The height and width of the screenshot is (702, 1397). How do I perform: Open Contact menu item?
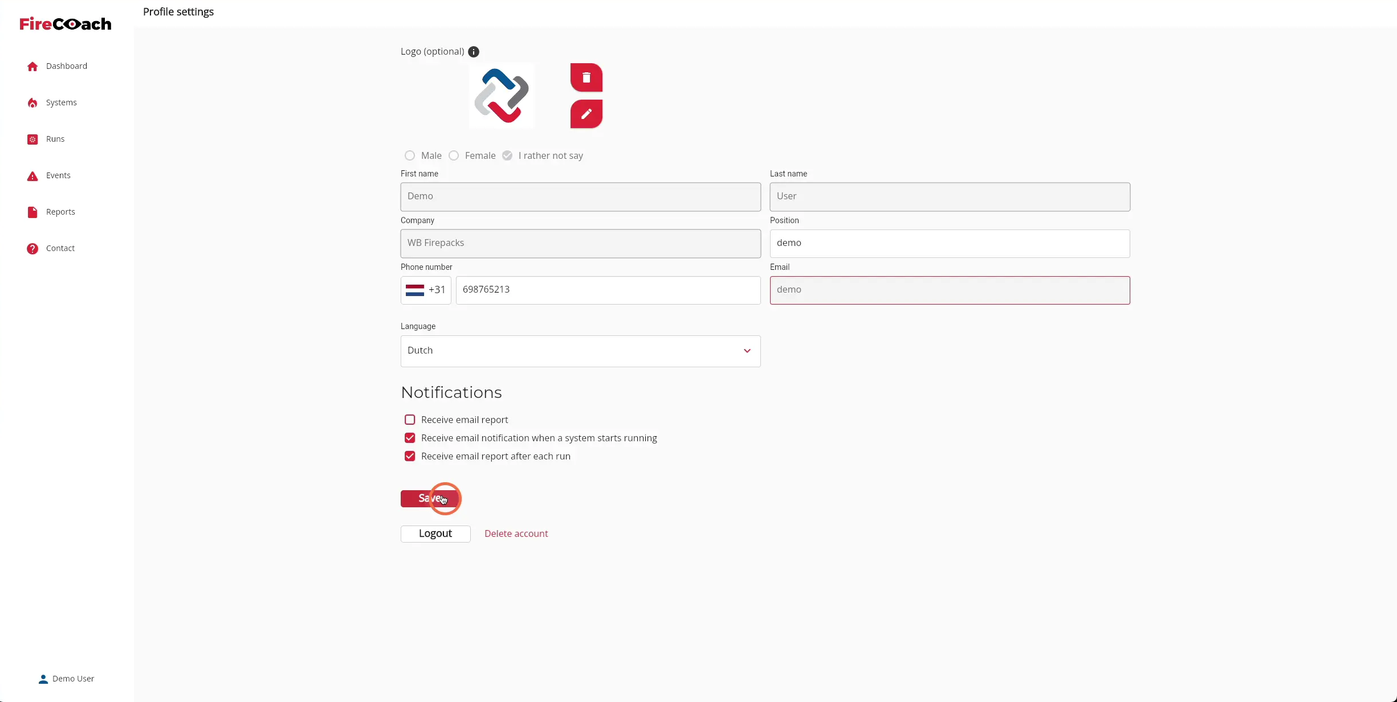click(60, 248)
